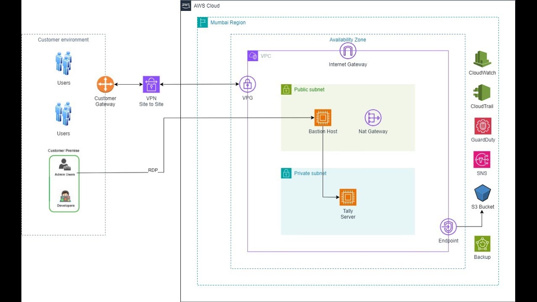This screenshot has height=302, width=537.
Task: Click the AWS Cloud logo icon
Action: coord(186,5)
